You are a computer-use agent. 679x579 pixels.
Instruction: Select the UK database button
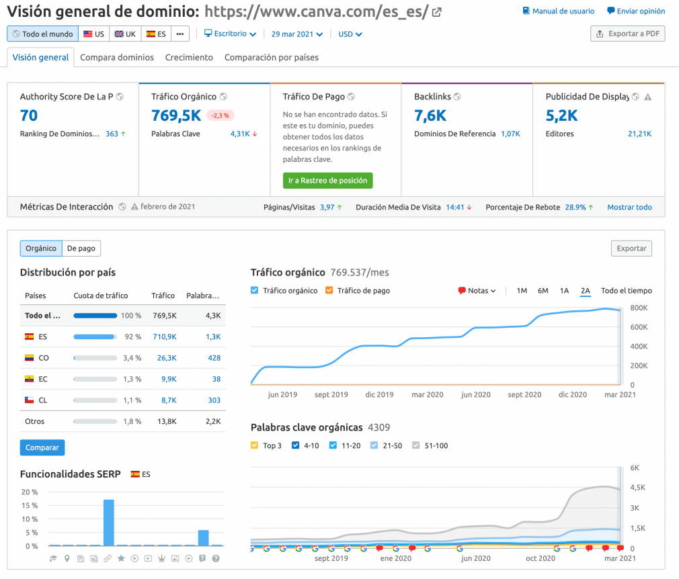coord(126,34)
